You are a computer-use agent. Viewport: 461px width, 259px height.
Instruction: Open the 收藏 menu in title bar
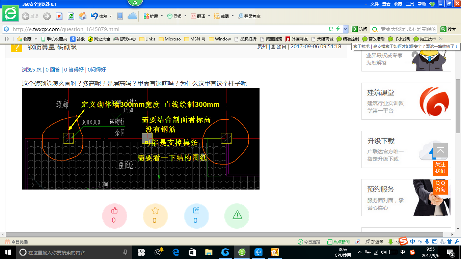click(x=398, y=4)
